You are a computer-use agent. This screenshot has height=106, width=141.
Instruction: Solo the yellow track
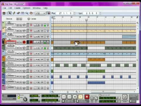tap(21, 31)
